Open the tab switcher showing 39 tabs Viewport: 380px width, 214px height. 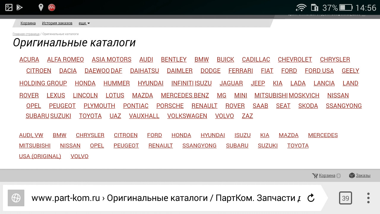346,198
